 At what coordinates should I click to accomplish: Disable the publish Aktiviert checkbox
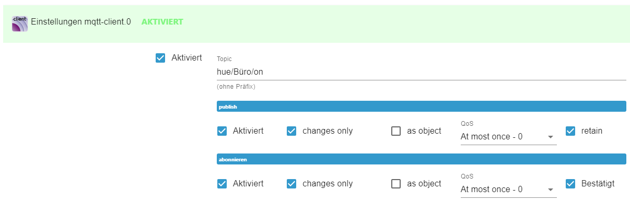coord(222,131)
